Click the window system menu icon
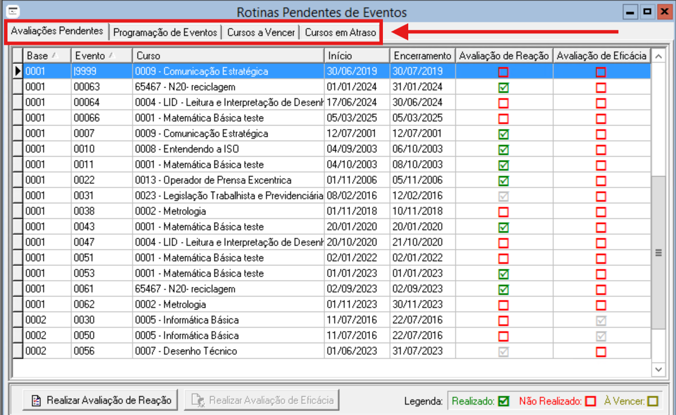 pyautogui.click(x=10, y=11)
